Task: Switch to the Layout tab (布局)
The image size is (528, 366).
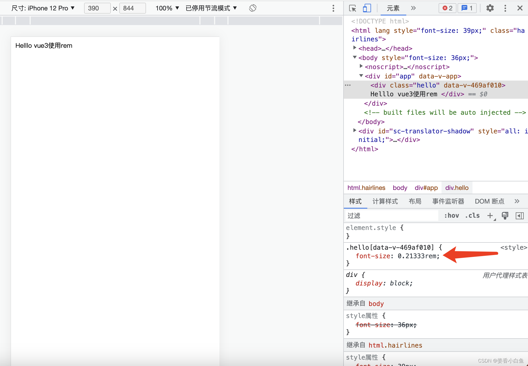Action: (x=415, y=201)
